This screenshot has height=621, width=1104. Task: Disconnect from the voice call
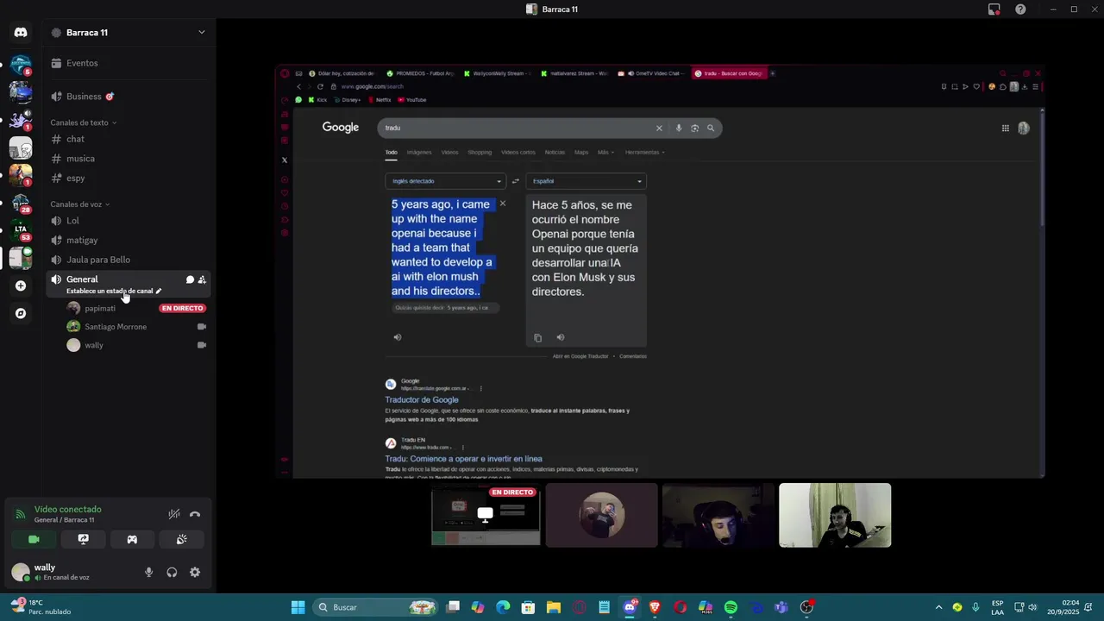195,514
